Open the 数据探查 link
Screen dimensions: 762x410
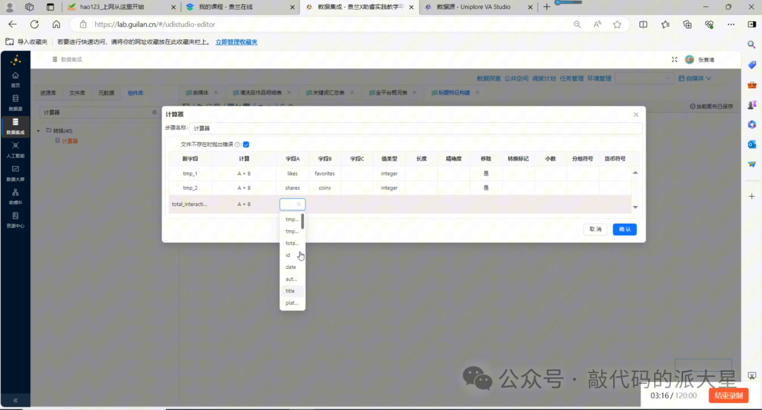[x=488, y=78]
